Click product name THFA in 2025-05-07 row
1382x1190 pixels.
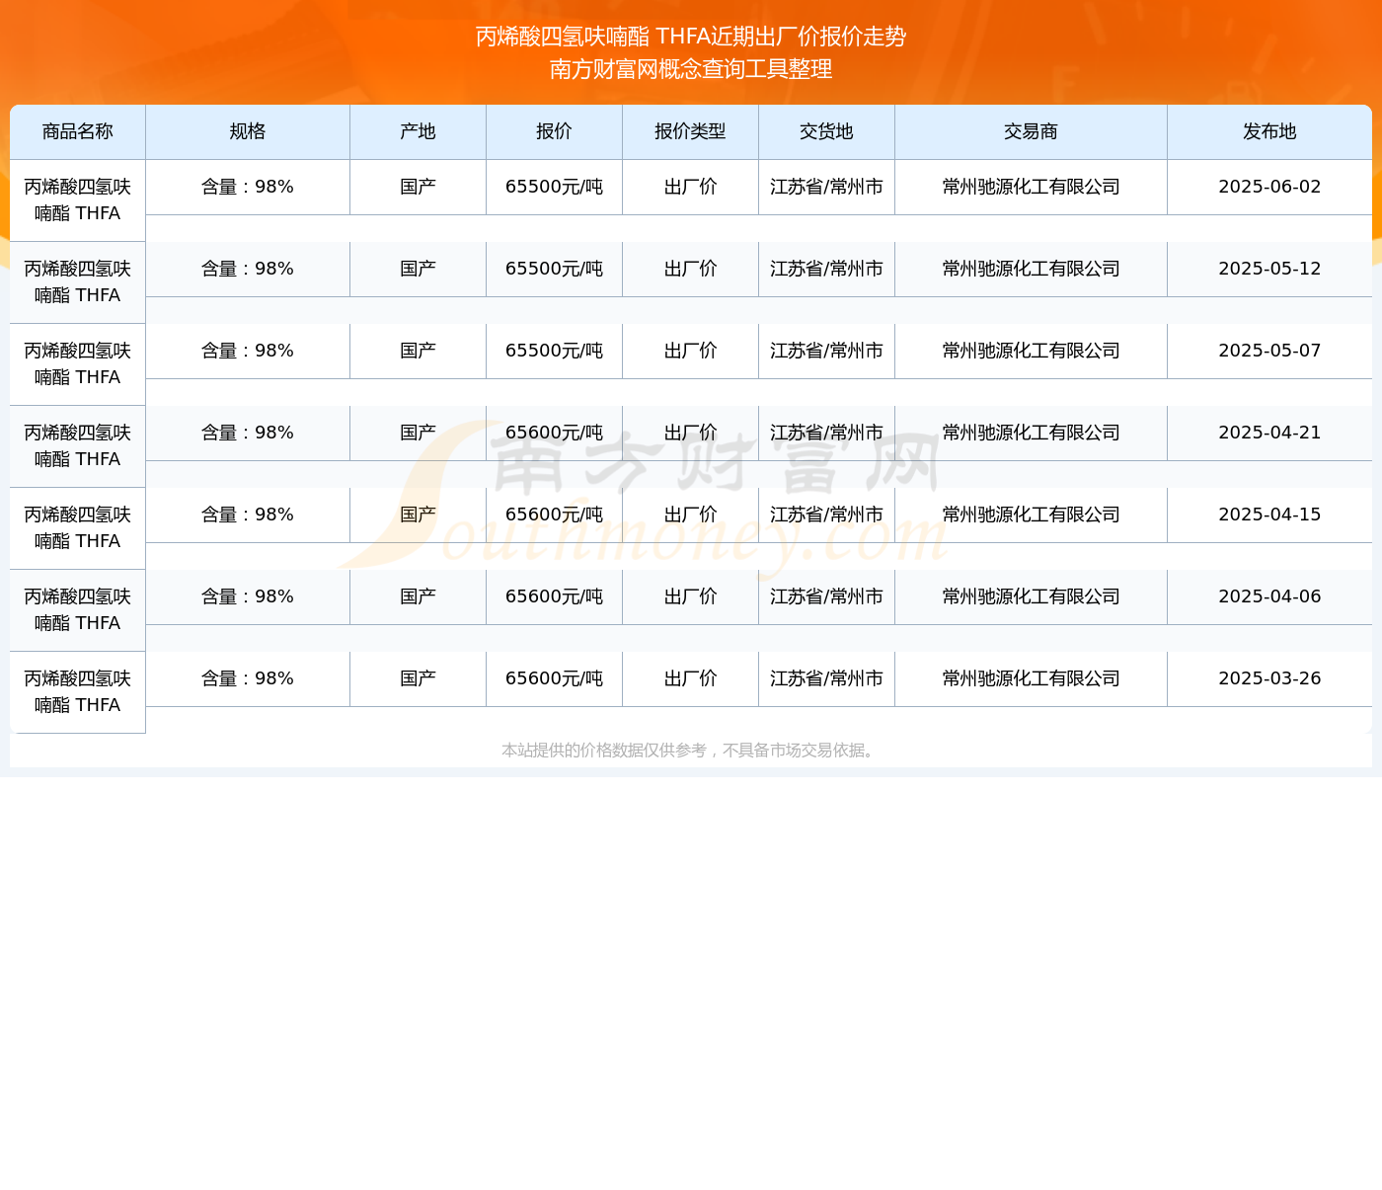(77, 364)
